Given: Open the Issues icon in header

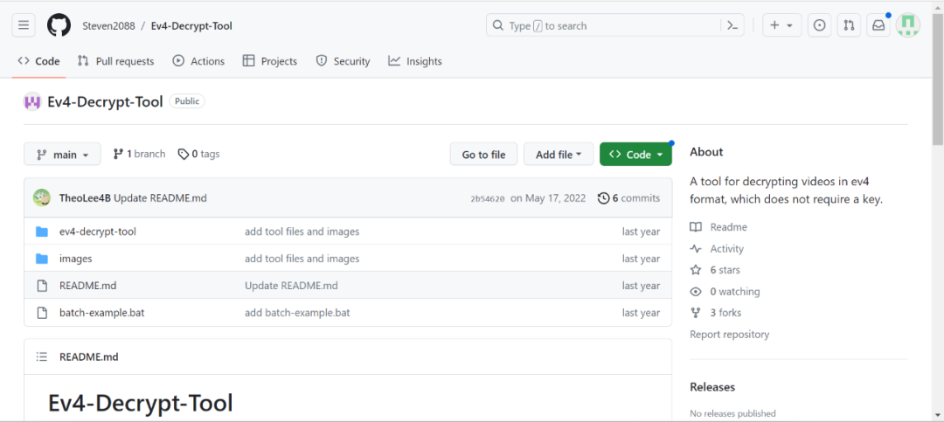Looking at the screenshot, I should pyautogui.click(x=819, y=25).
